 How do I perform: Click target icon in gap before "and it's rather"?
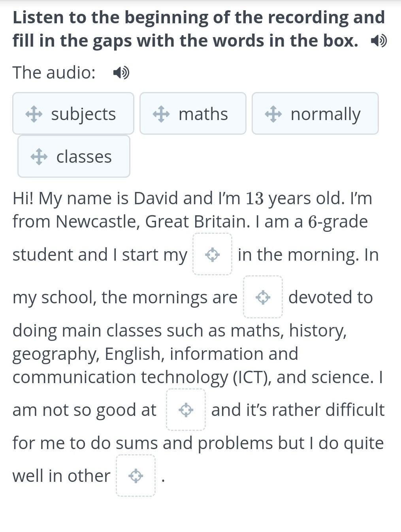point(186,410)
